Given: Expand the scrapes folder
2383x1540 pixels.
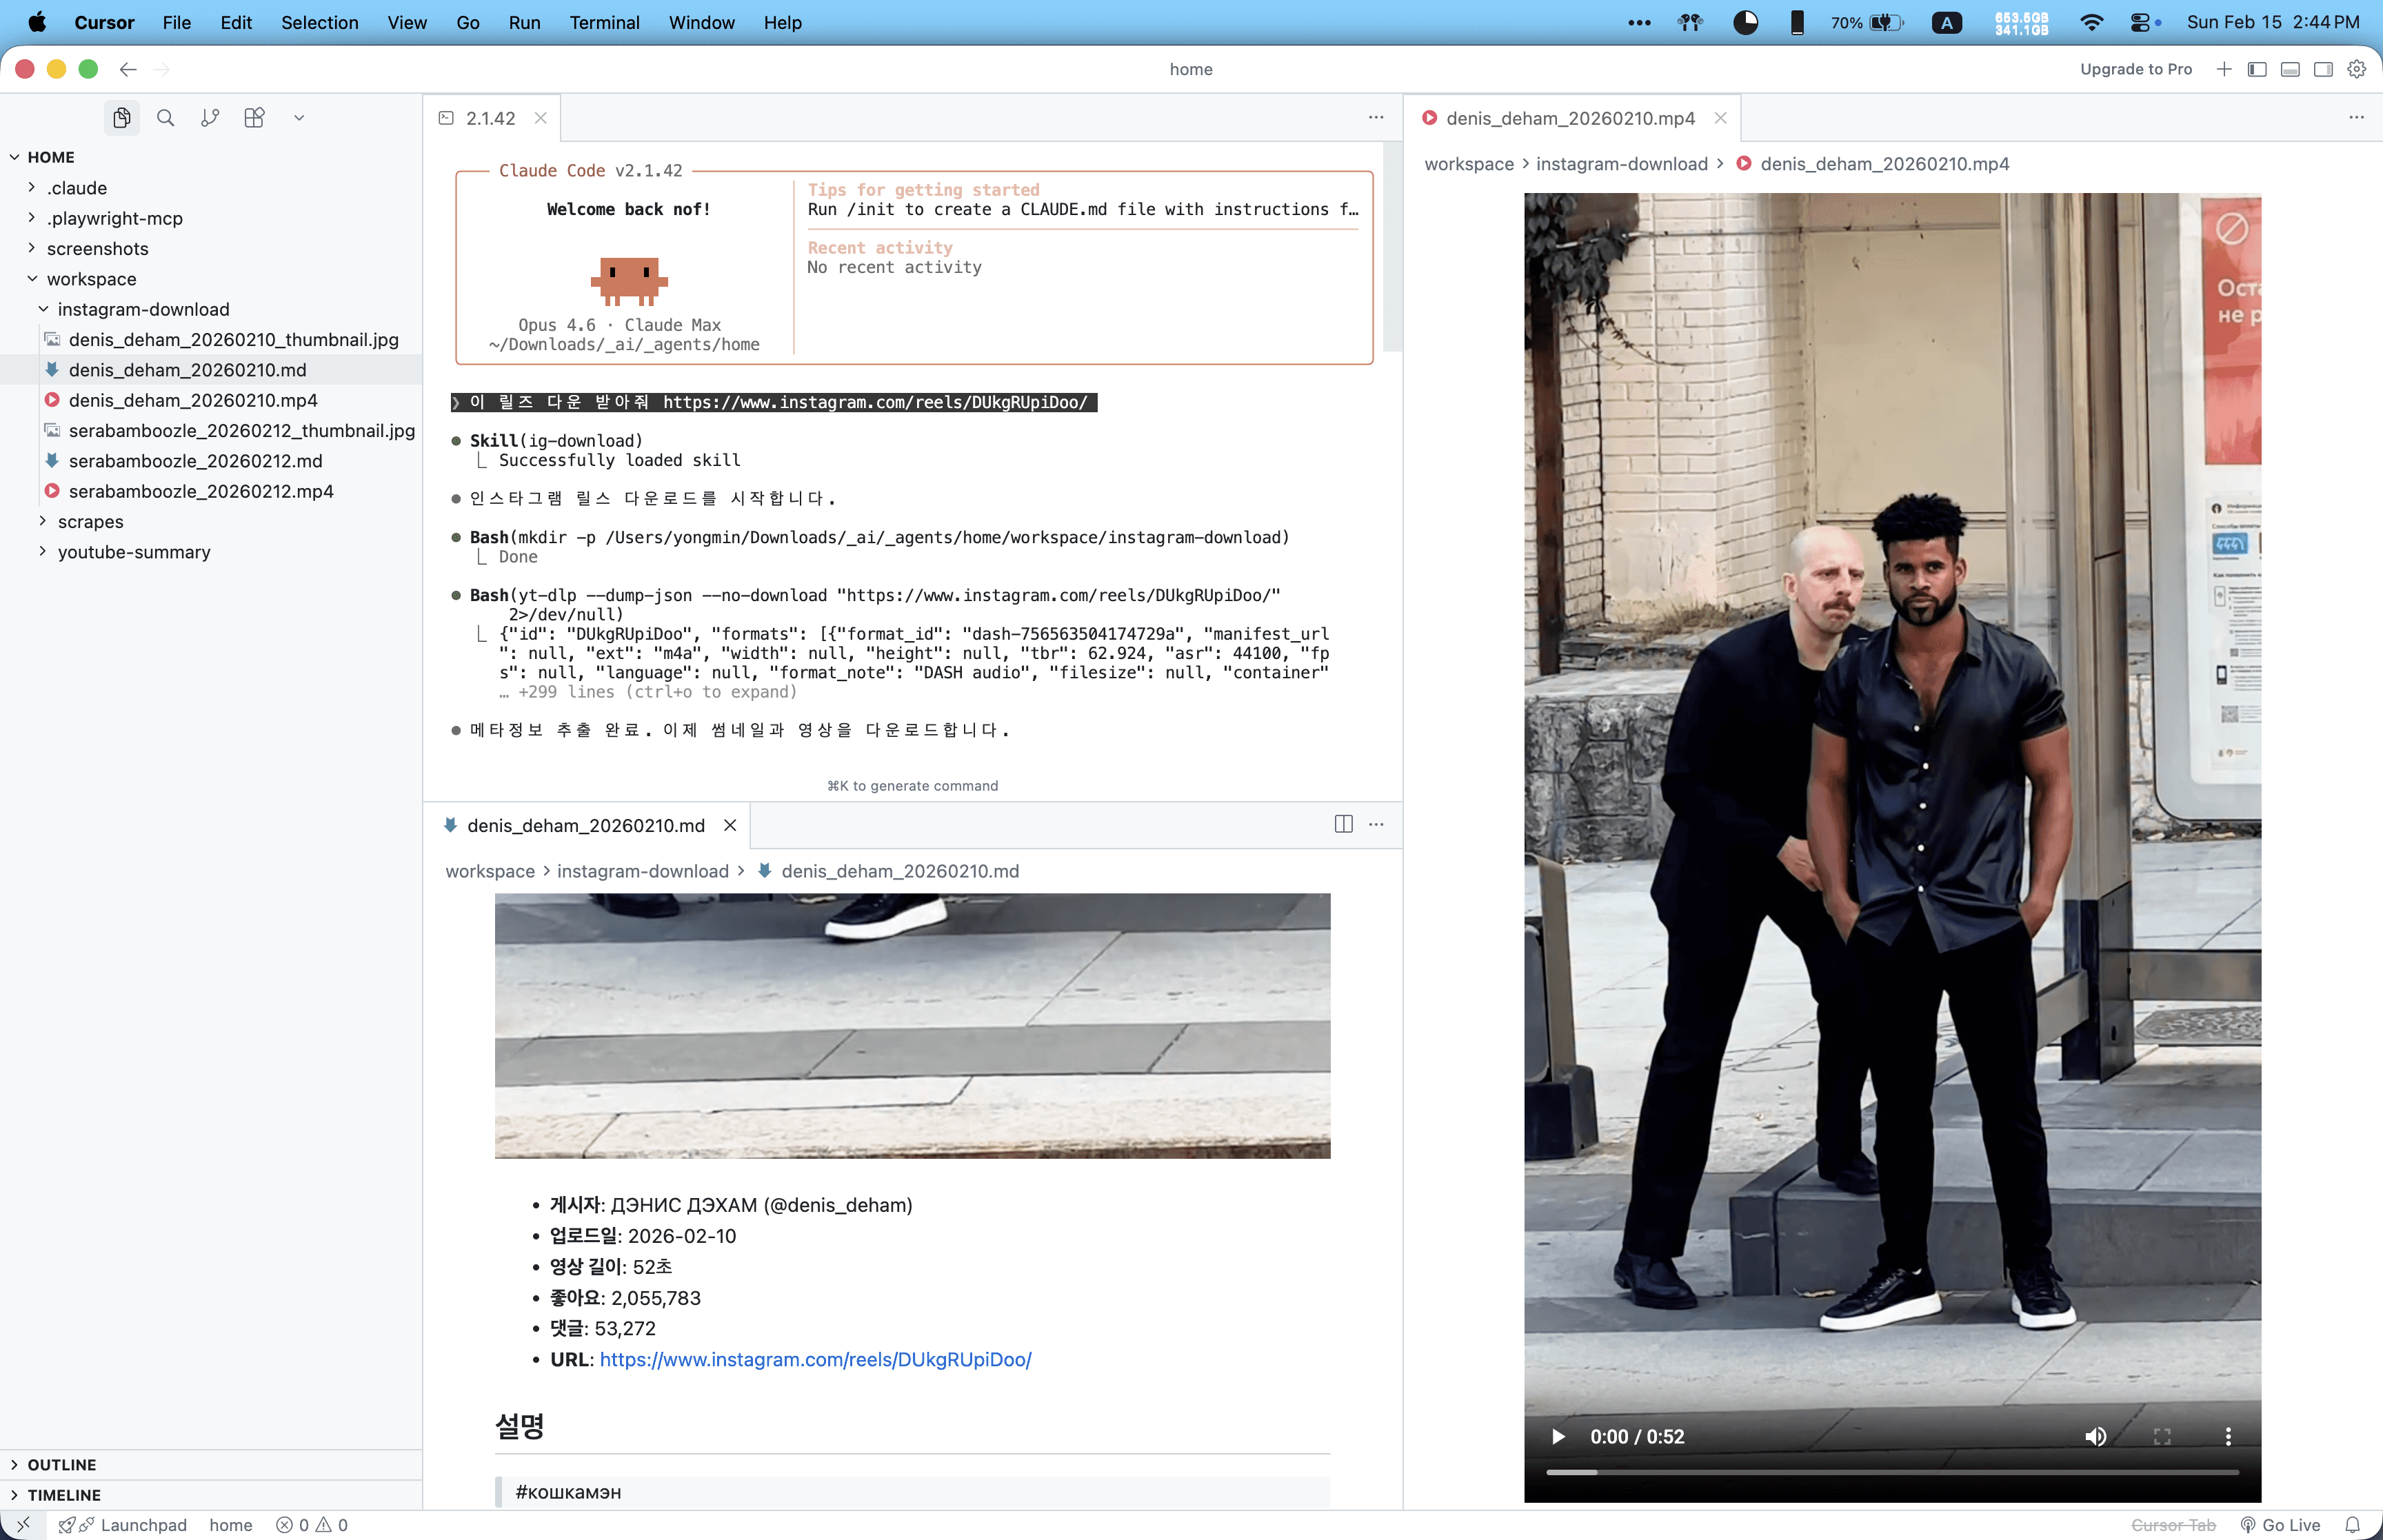Looking at the screenshot, I should click(90, 521).
